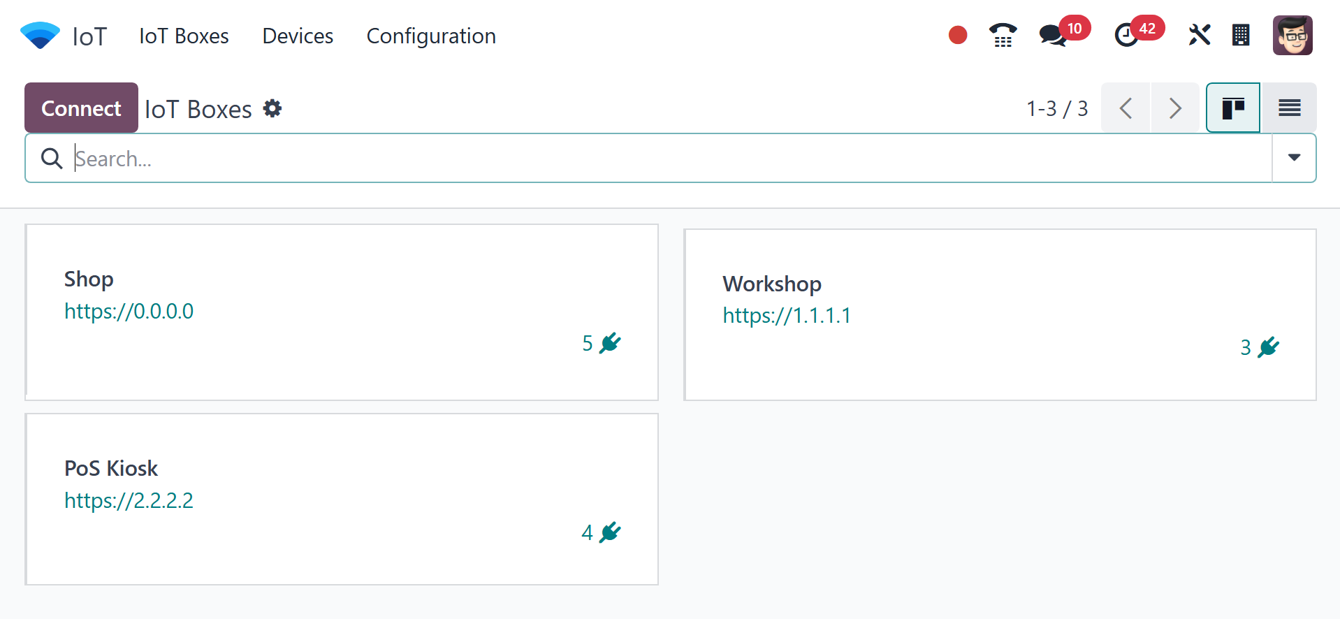Click the red recording indicator dot
The height and width of the screenshot is (619, 1340).
tap(957, 35)
